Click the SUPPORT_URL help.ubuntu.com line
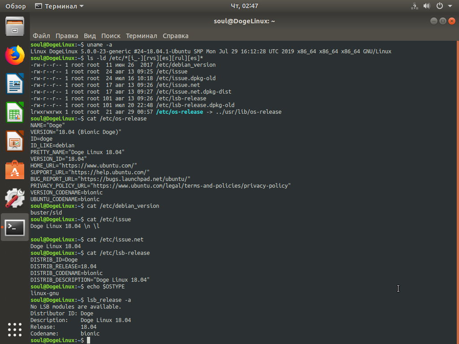Image resolution: width=459 pixels, height=344 pixels. 90,172
